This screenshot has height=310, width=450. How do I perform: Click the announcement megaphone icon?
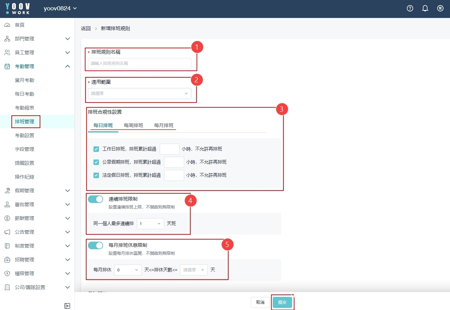(7, 232)
